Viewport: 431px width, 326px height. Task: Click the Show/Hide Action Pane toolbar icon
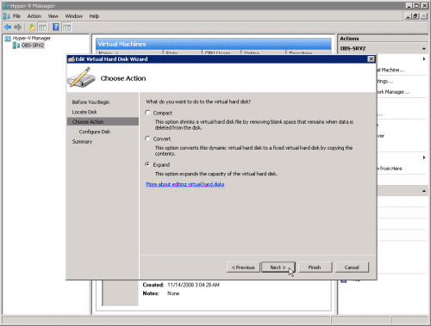click(66, 28)
